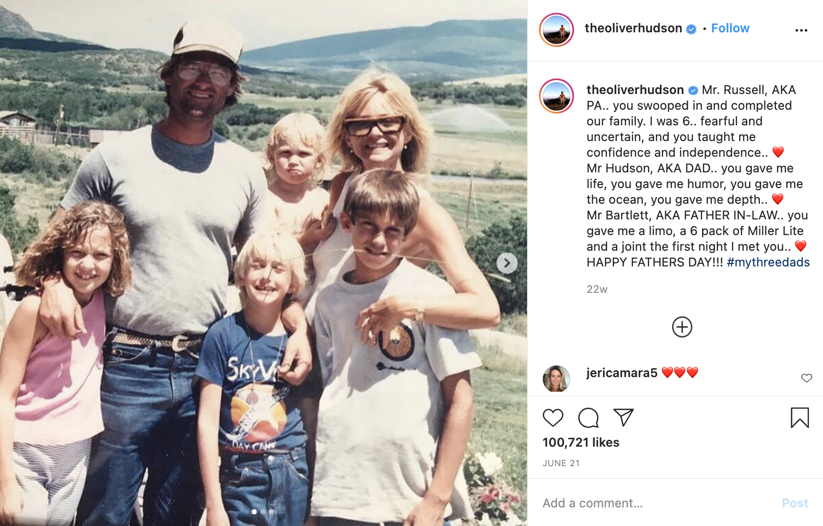
Task: Open the comment speech bubble icon
Action: tap(588, 418)
